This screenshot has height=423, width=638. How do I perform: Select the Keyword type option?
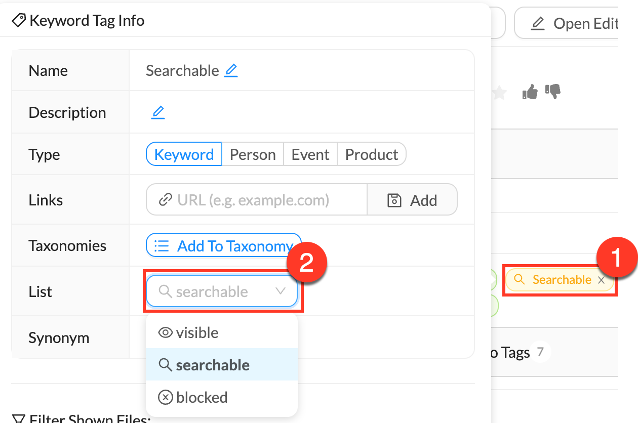tap(184, 154)
